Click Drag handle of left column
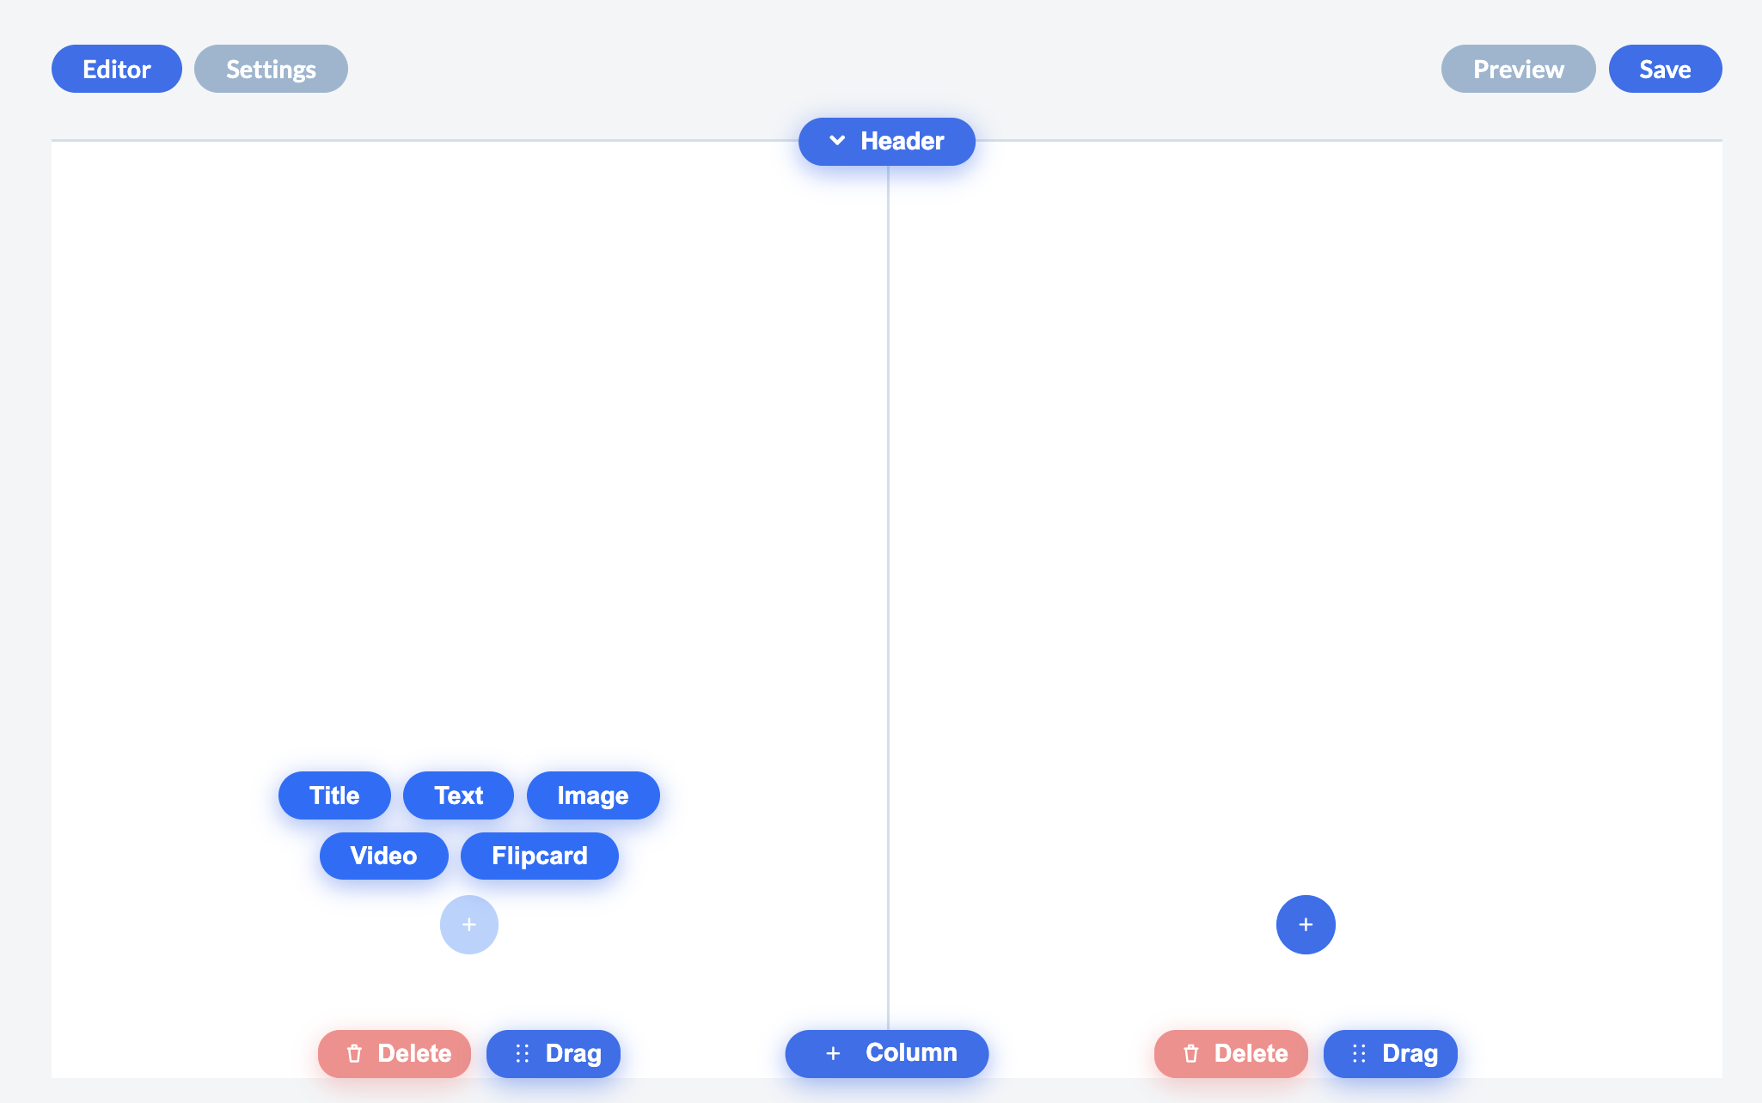 click(554, 1053)
